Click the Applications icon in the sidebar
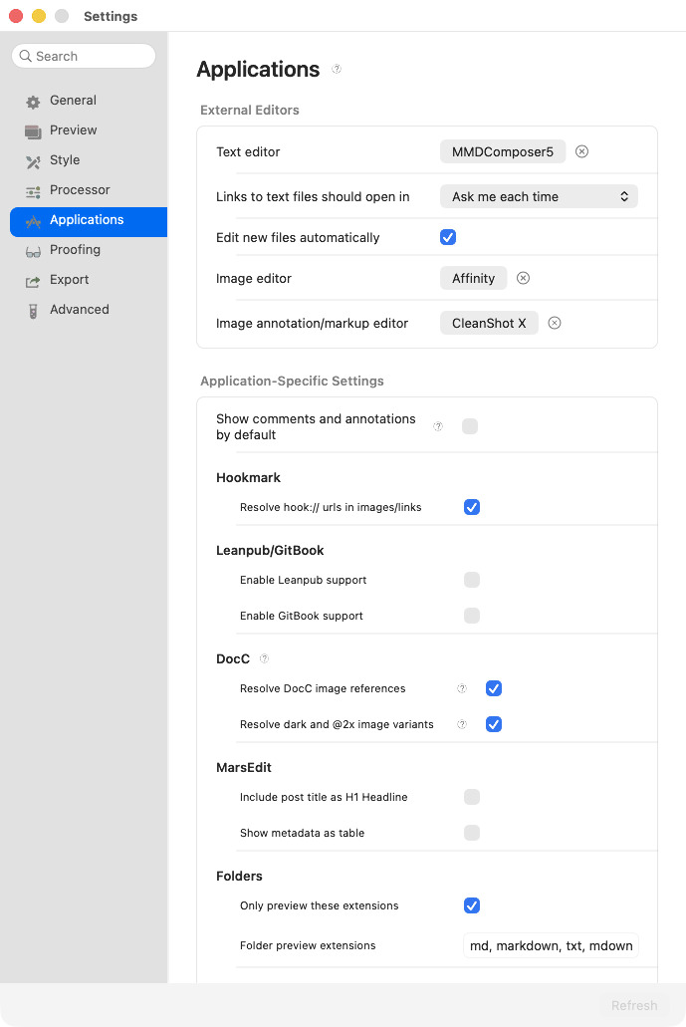 [33, 221]
